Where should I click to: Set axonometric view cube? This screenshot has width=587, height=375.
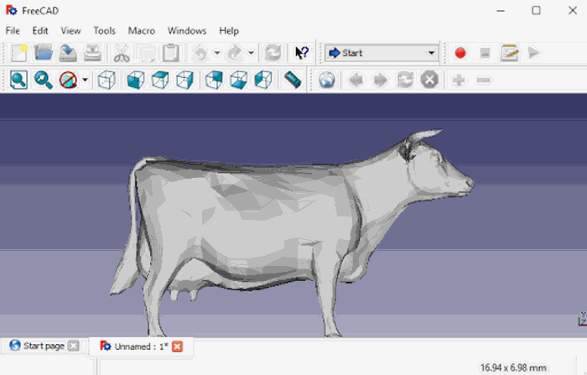tap(106, 80)
